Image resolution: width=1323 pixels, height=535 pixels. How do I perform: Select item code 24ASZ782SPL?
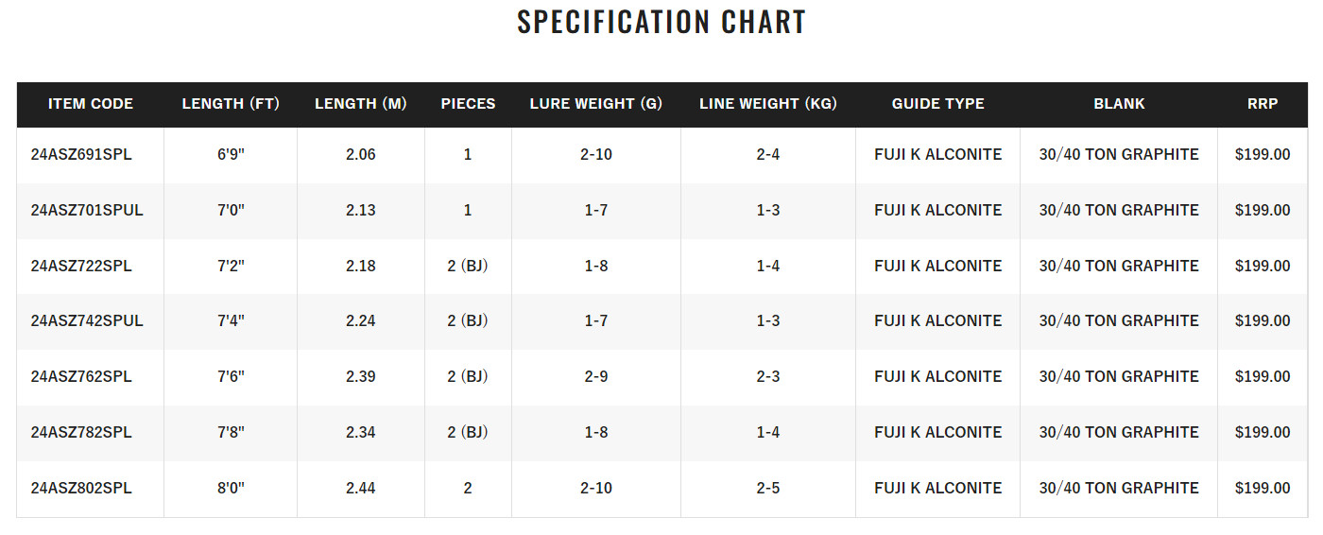click(81, 432)
